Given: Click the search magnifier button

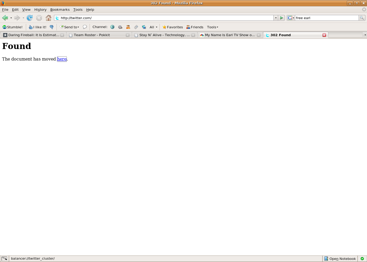Looking at the screenshot, I should point(362,18).
